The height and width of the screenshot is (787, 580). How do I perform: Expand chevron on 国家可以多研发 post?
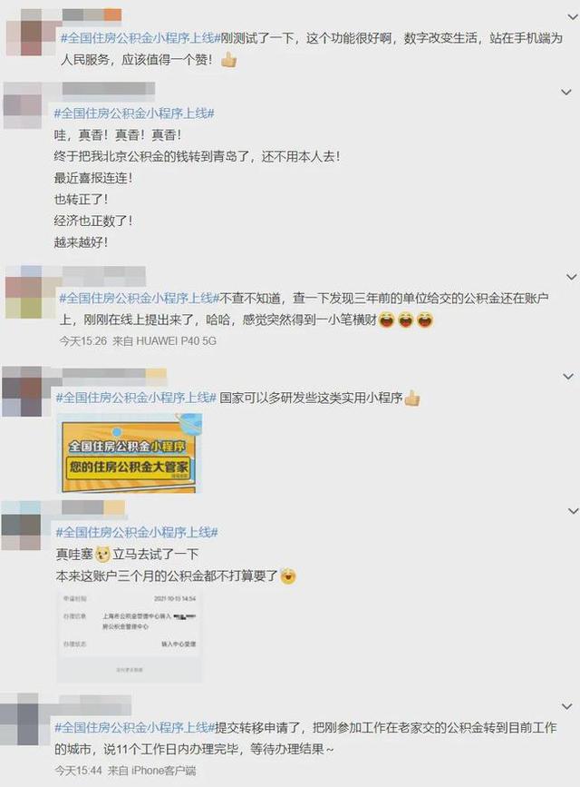coord(568,376)
